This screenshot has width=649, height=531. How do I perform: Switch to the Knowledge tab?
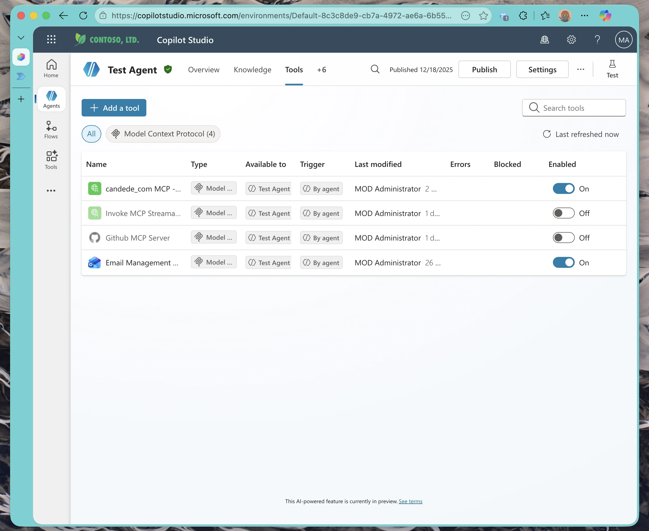click(252, 70)
